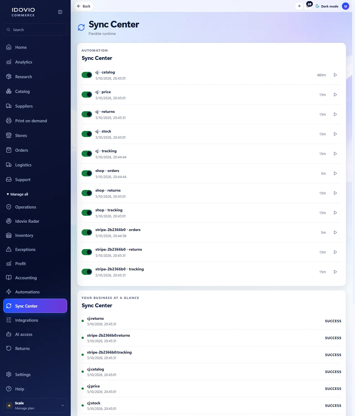Disable the shop returns sync toggle
The width and height of the screenshot is (355, 416).
(87, 193)
